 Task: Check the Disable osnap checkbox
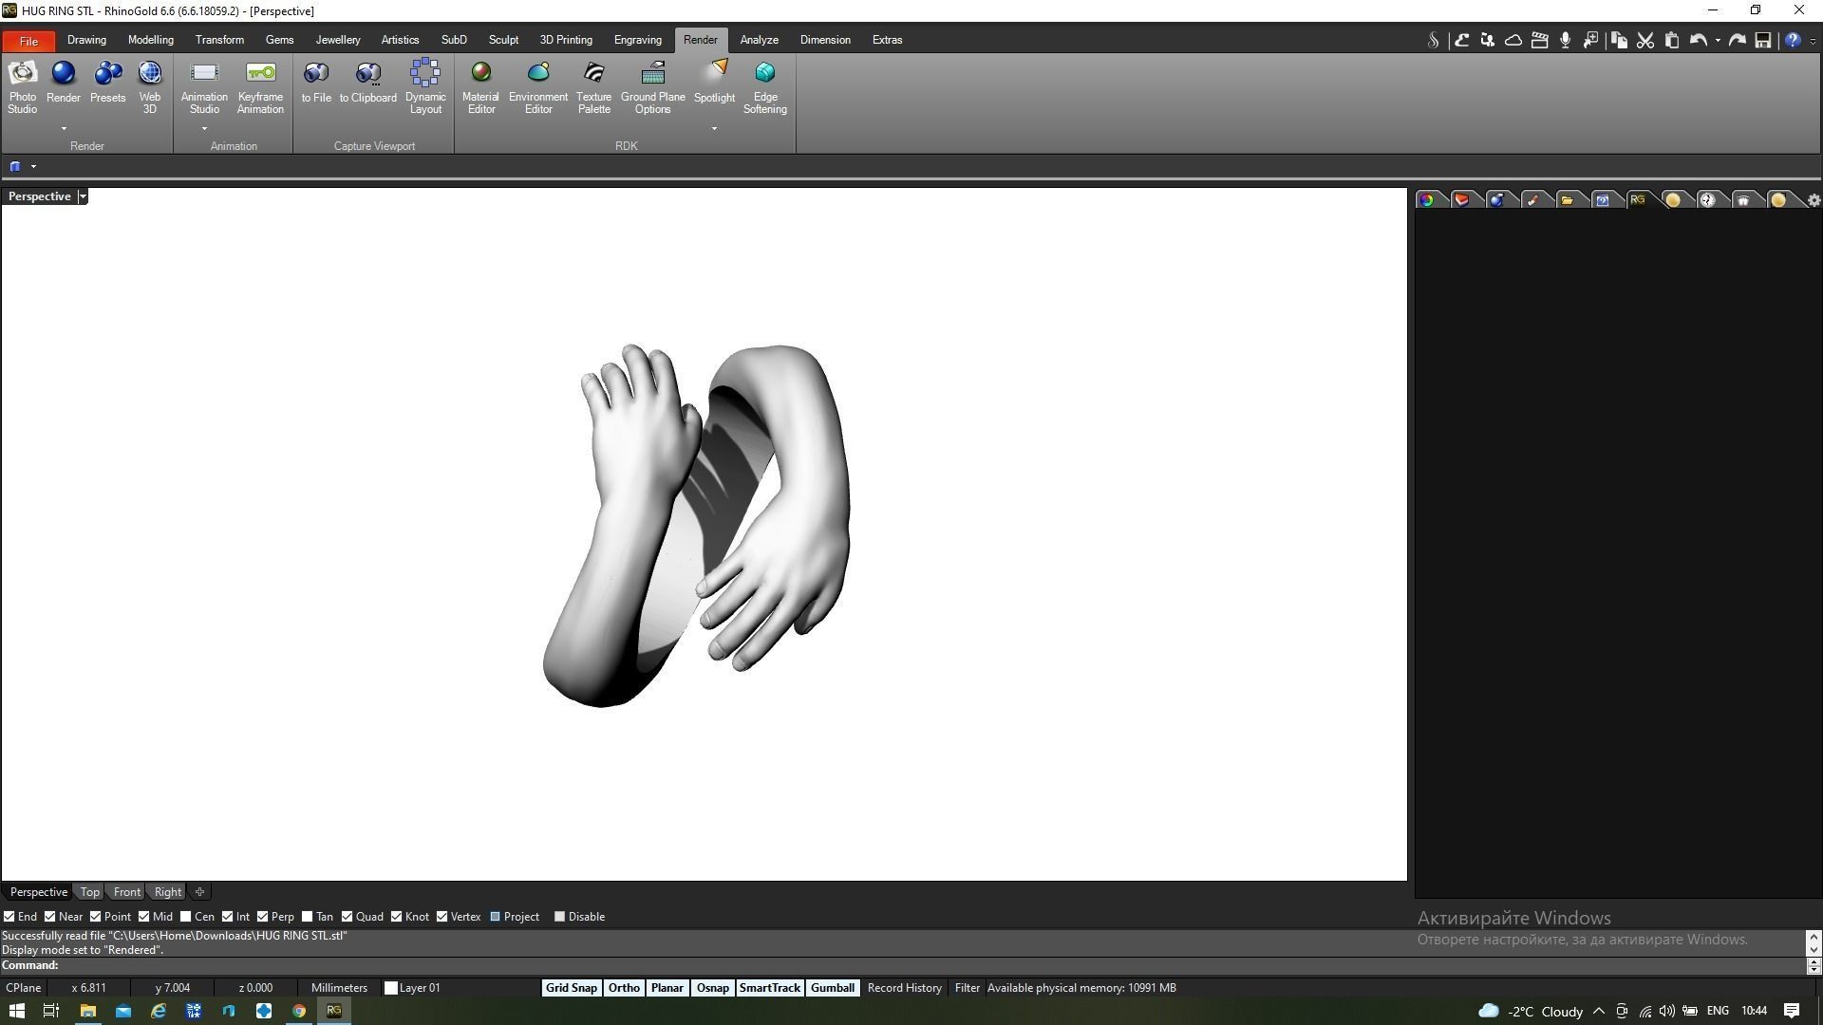(x=559, y=917)
